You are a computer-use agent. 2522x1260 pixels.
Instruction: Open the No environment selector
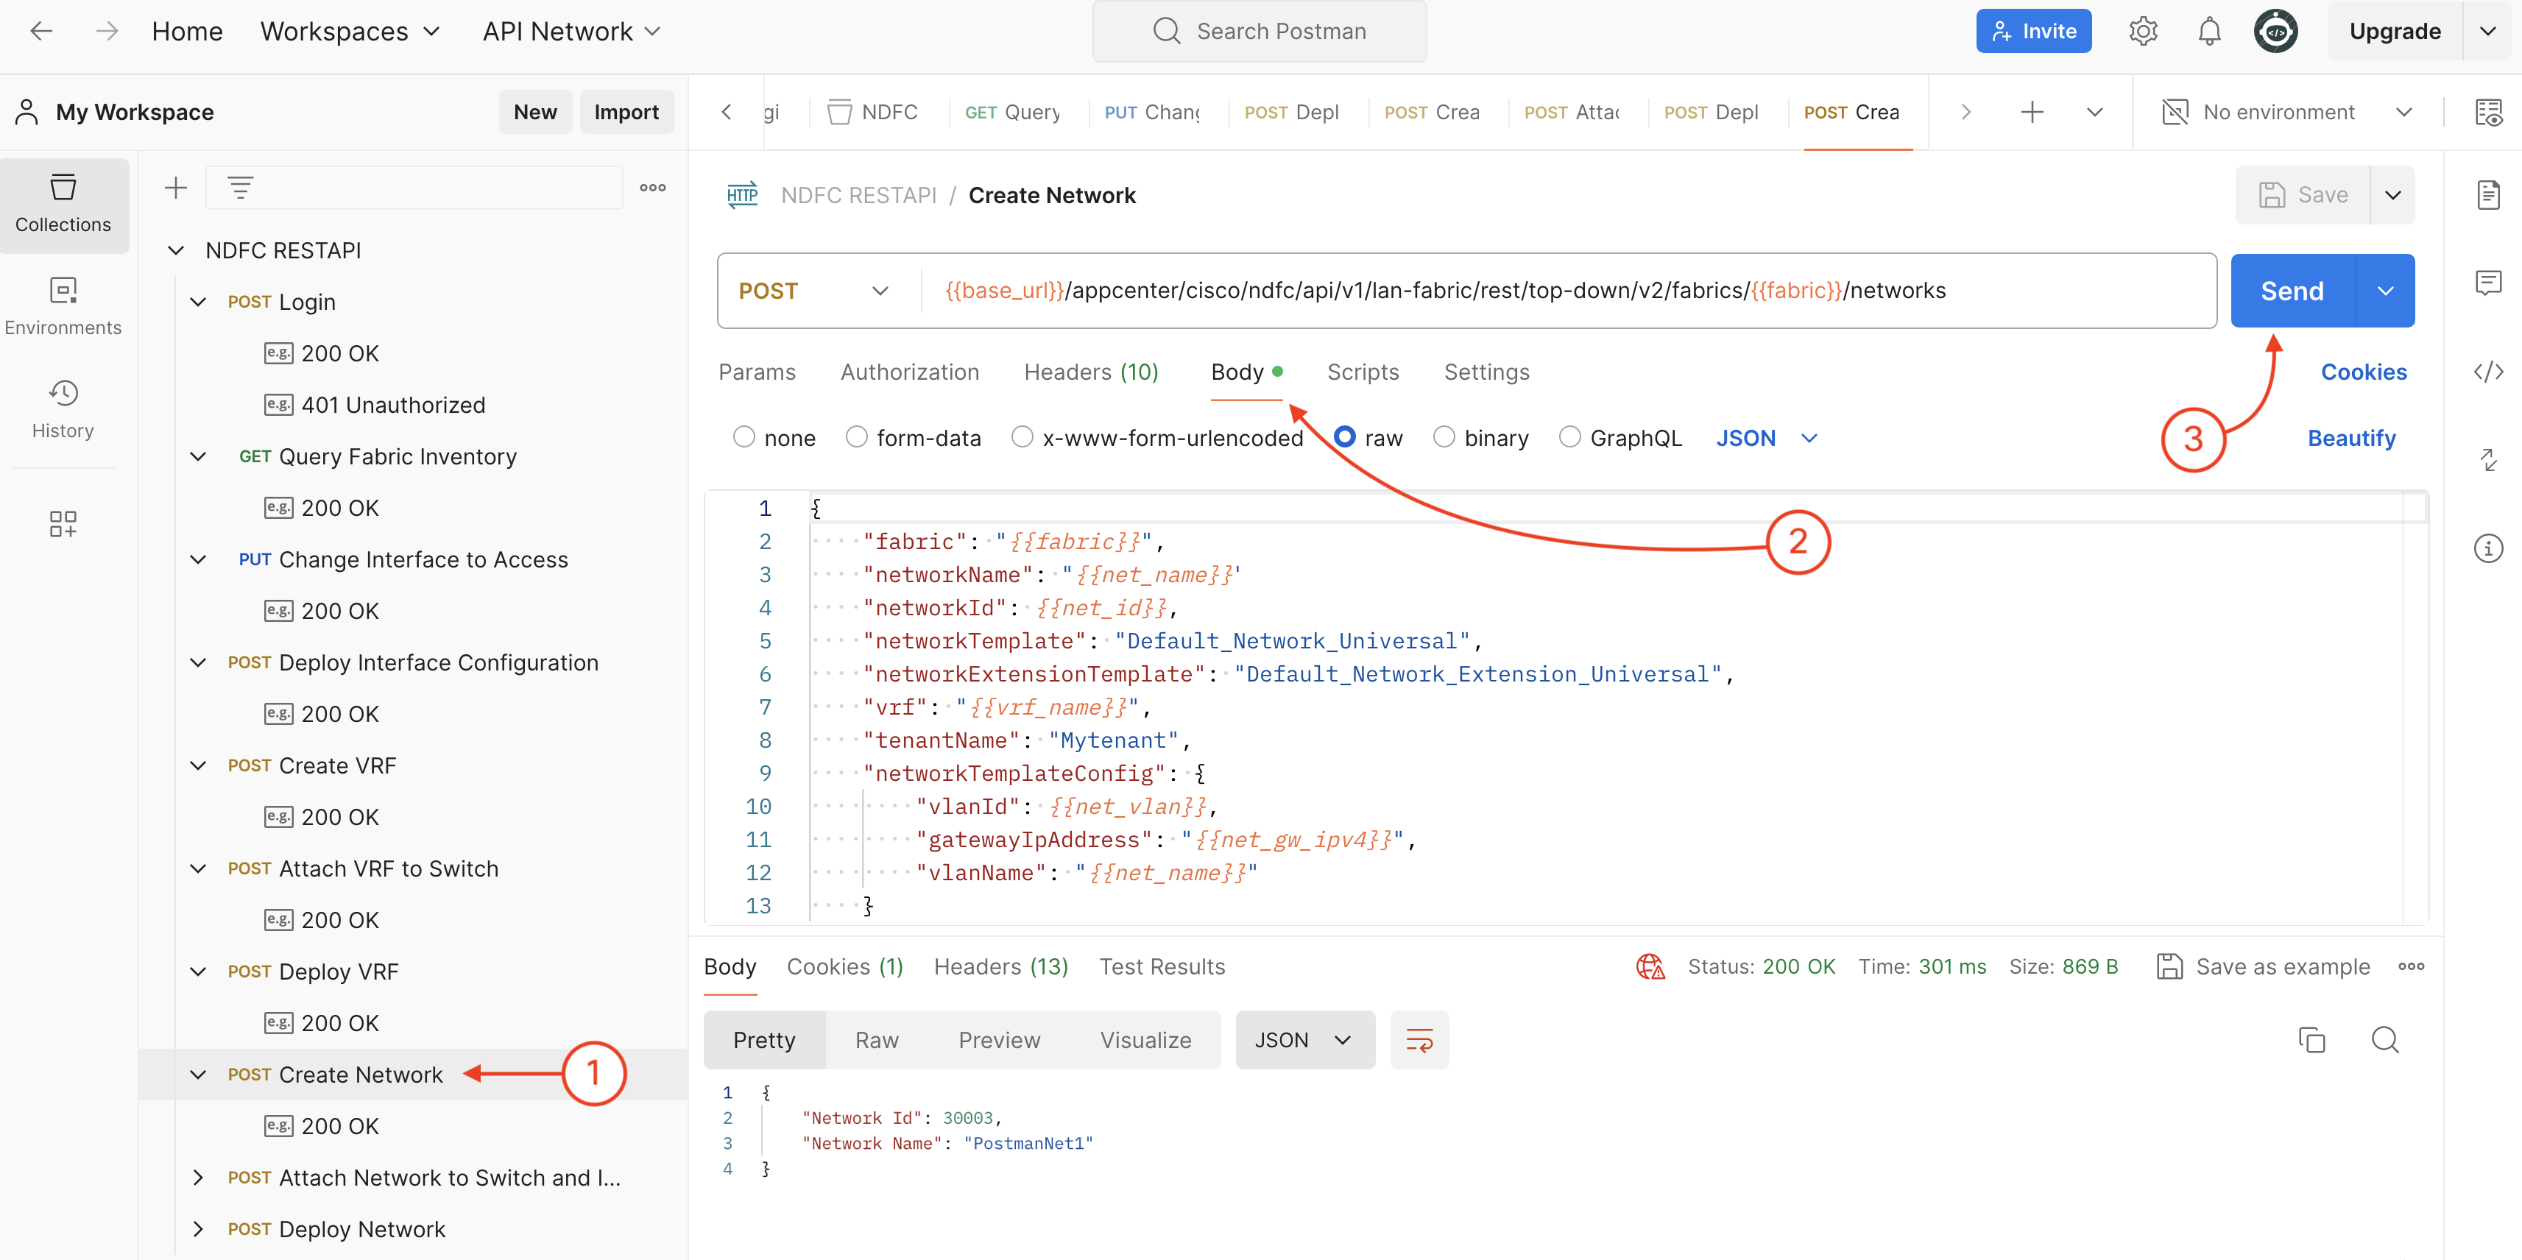pyautogui.click(x=2287, y=113)
